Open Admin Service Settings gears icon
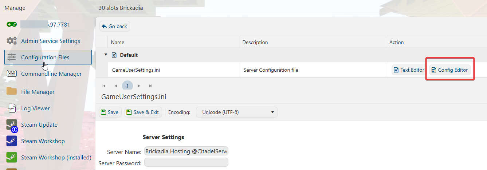Image resolution: width=487 pixels, height=170 pixels. pyautogui.click(x=12, y=41)
